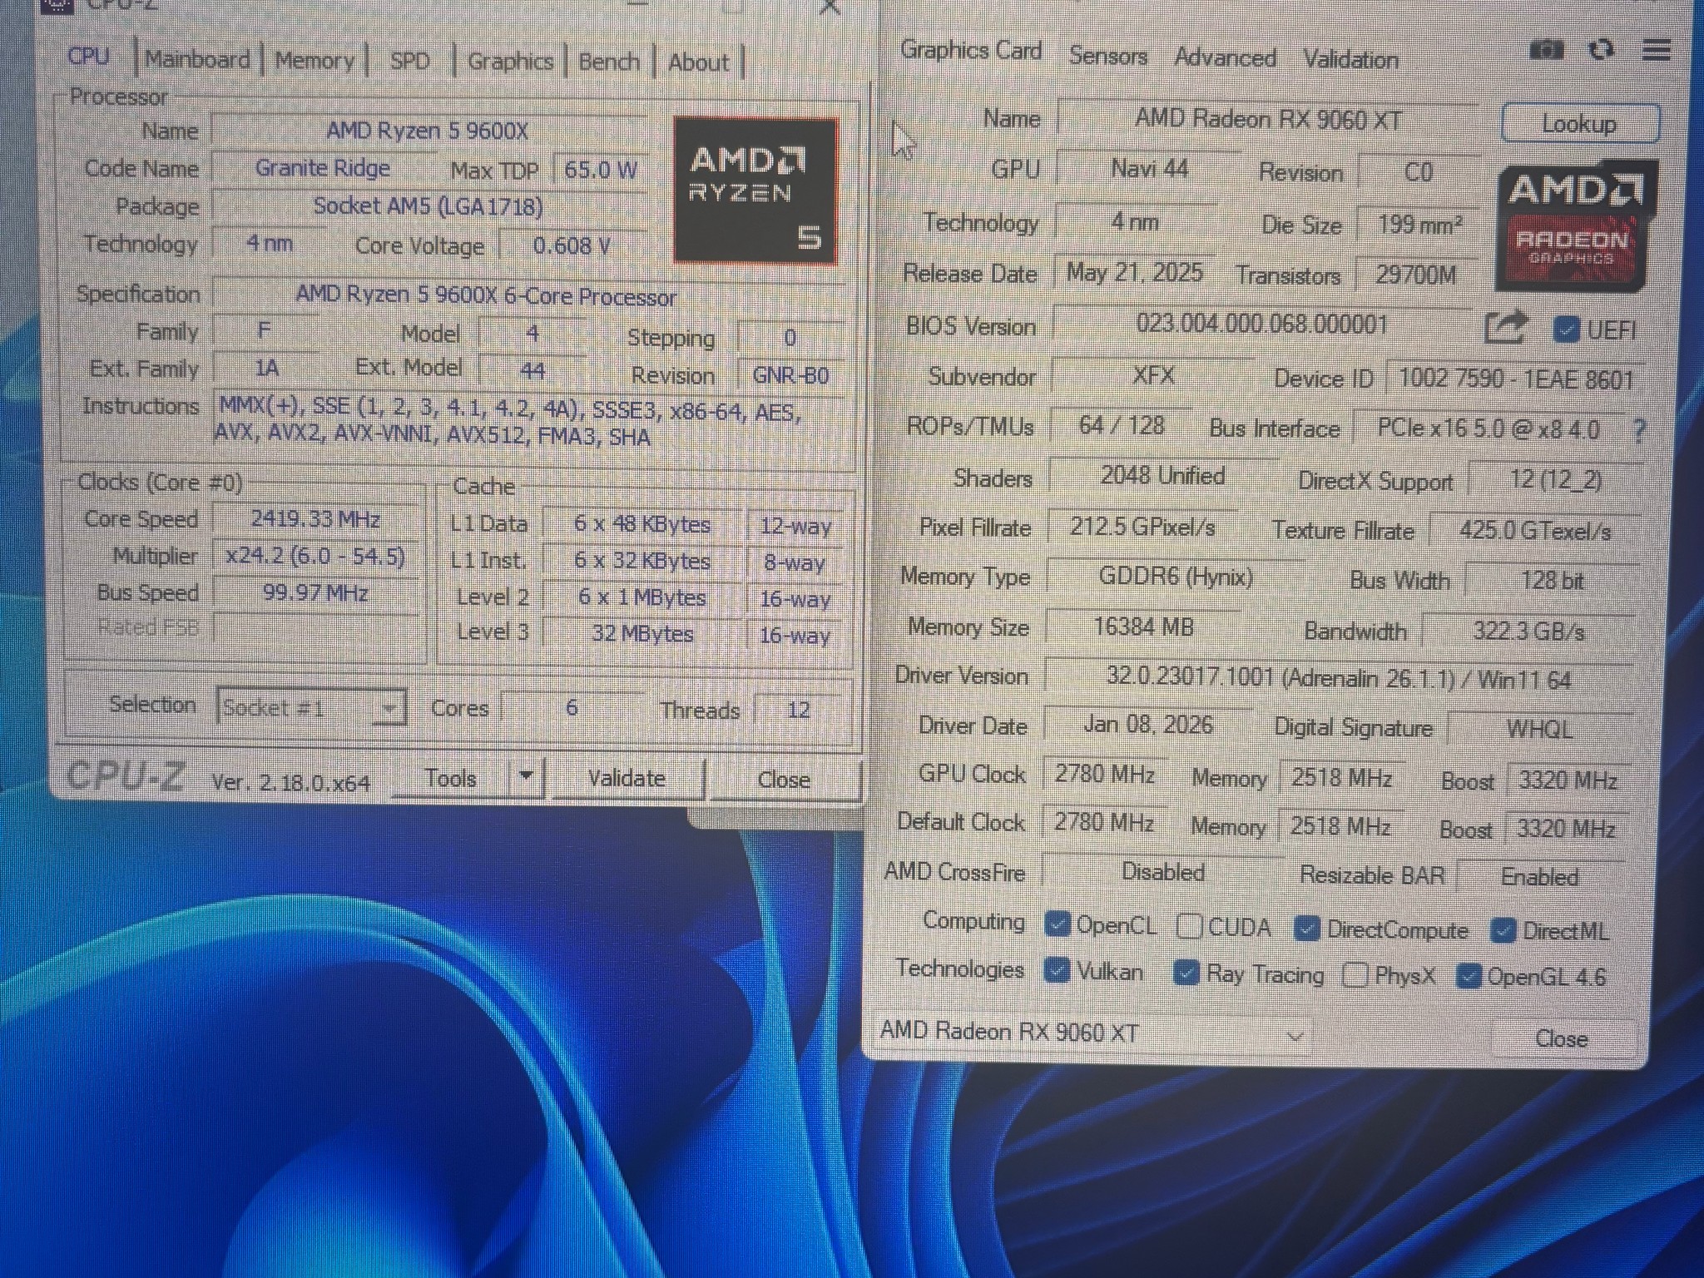Toggle the PhysX checkbox

click(1355, 974)
